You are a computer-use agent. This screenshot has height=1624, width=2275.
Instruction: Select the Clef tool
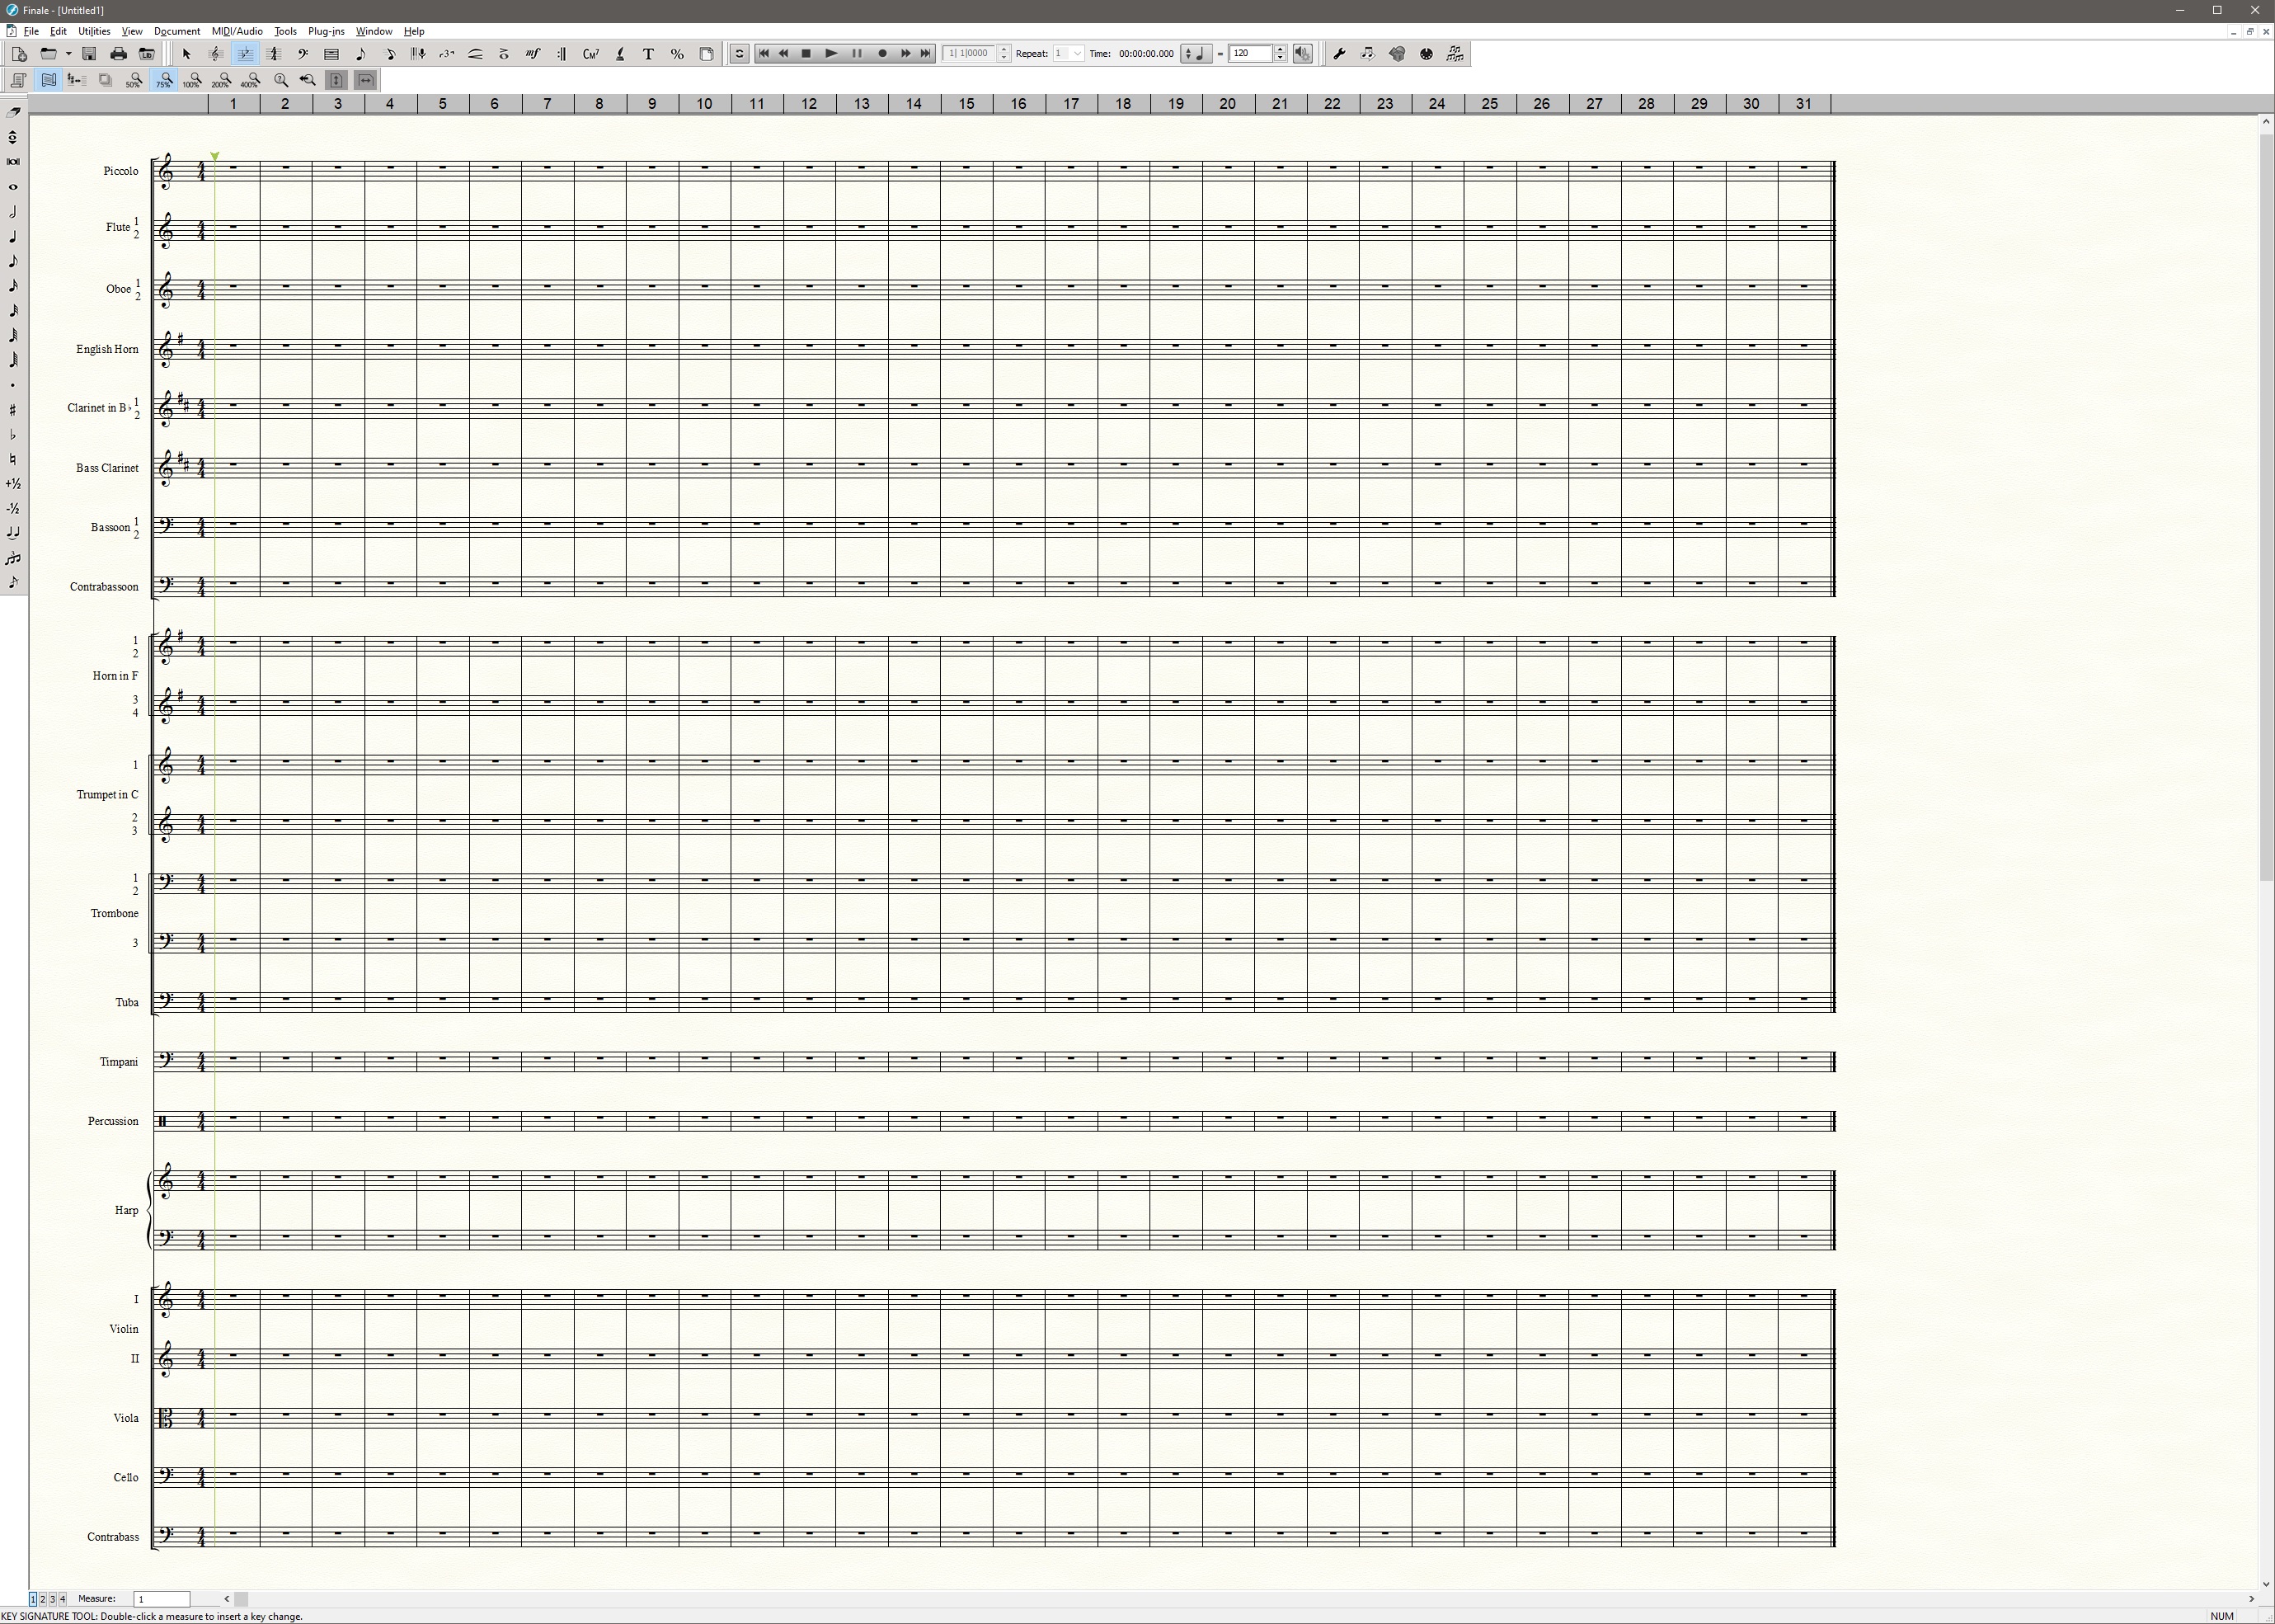point(303,54)
